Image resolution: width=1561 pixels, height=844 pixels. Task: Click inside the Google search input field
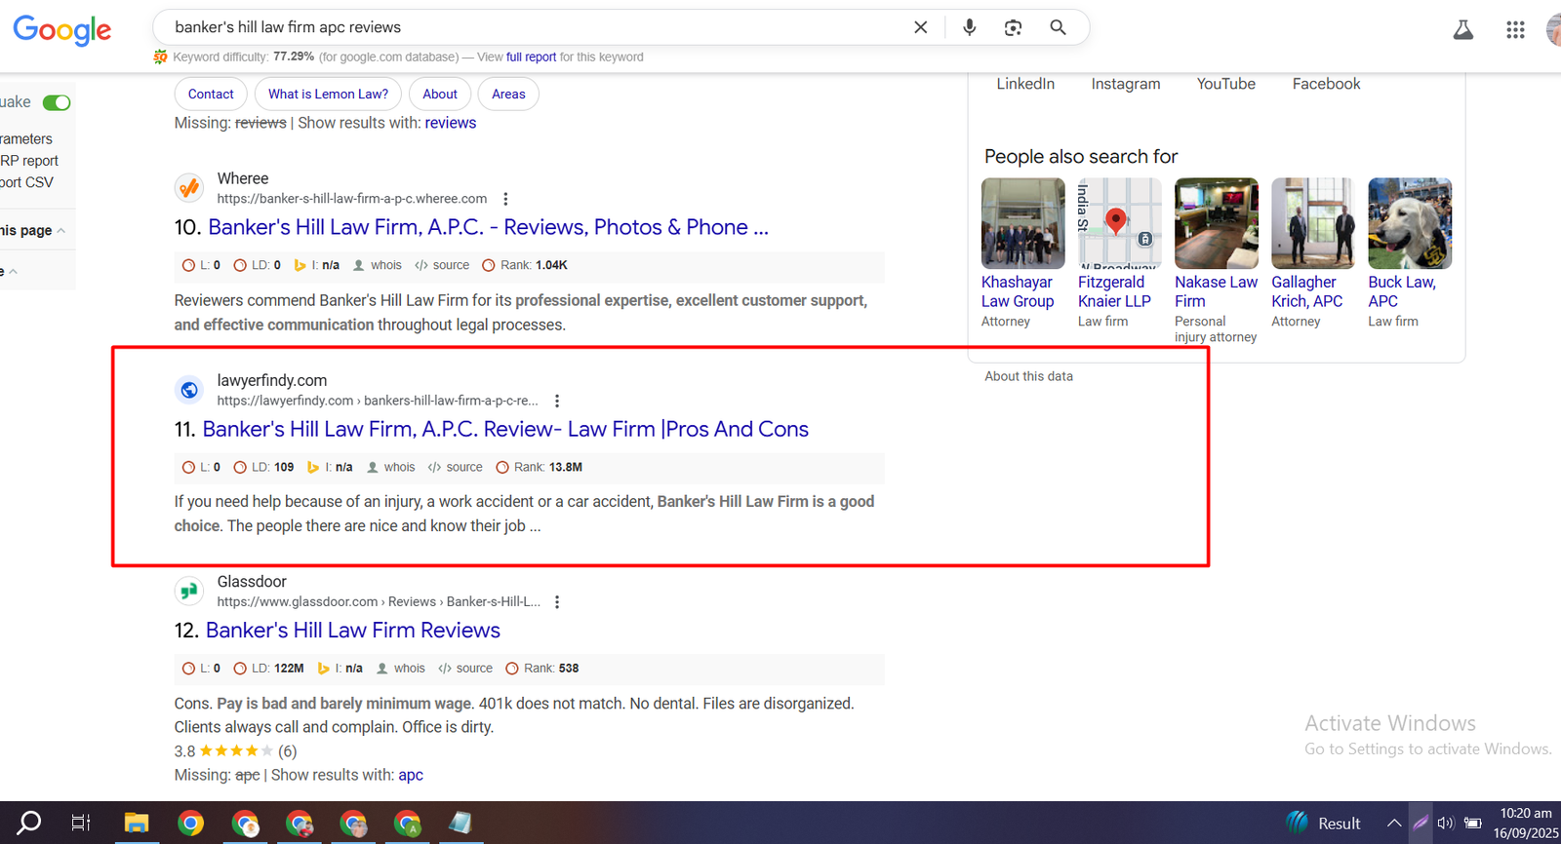point(527,27)
